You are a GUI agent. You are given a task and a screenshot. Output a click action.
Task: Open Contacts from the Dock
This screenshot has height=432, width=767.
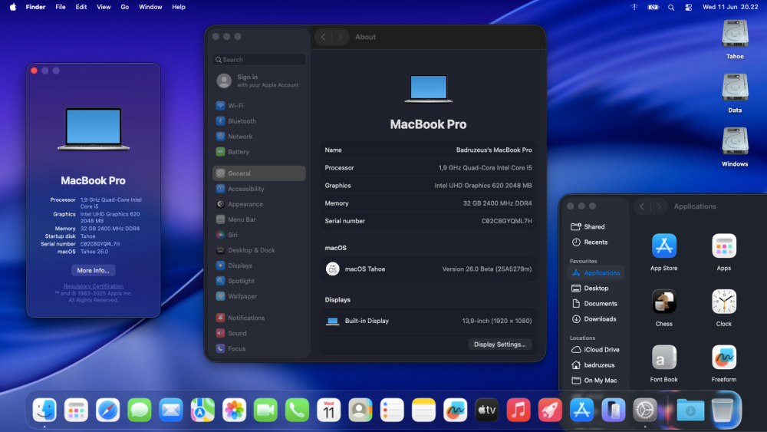click(360, 410)
